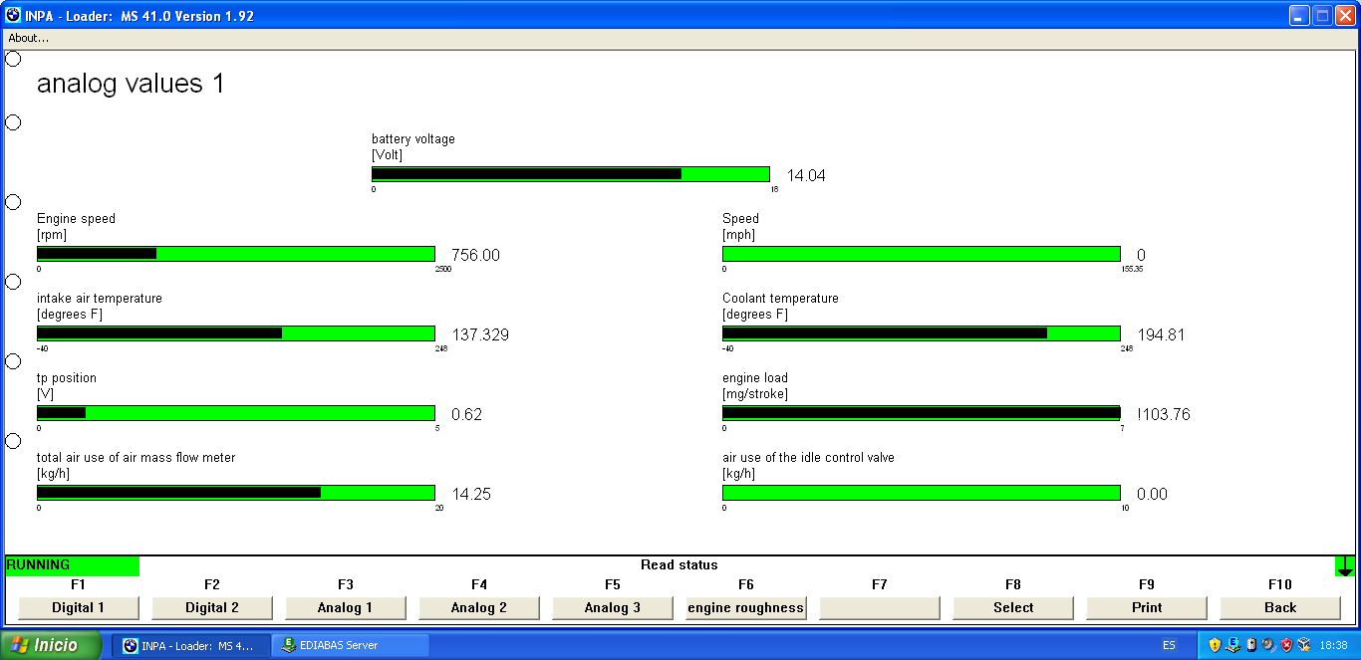
Task: Click the total air use of air mass flow meter label
Action: click(x=136, y=458)
